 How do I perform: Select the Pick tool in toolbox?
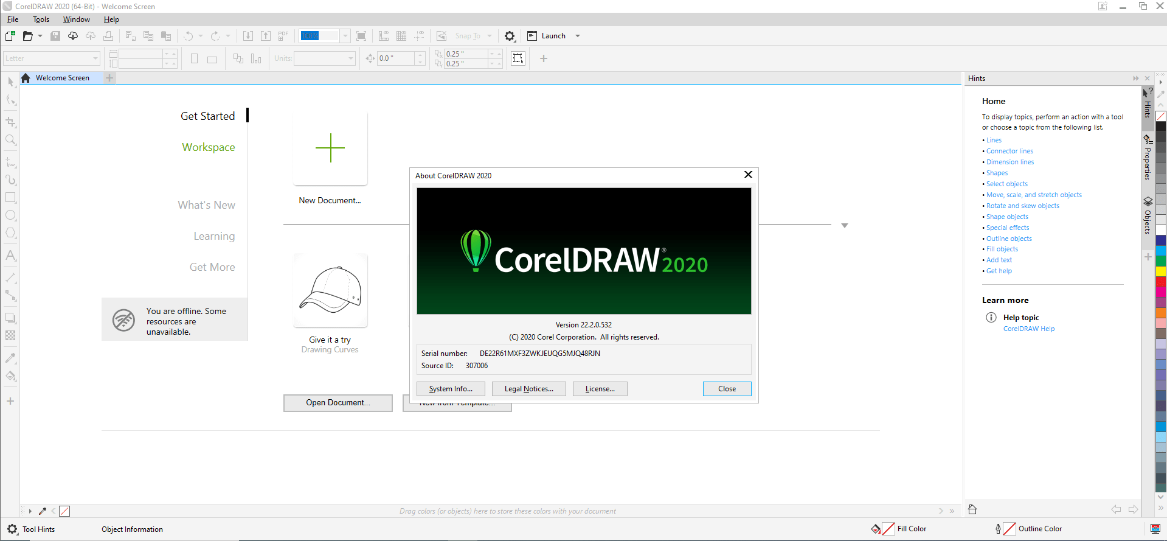[10, 82]
